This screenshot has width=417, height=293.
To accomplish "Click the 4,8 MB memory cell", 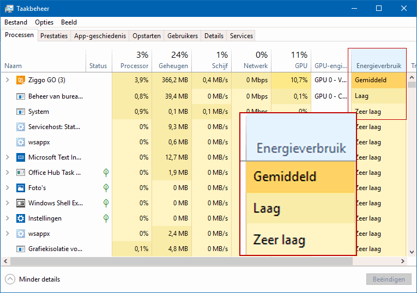I will (x=172, y=249).
